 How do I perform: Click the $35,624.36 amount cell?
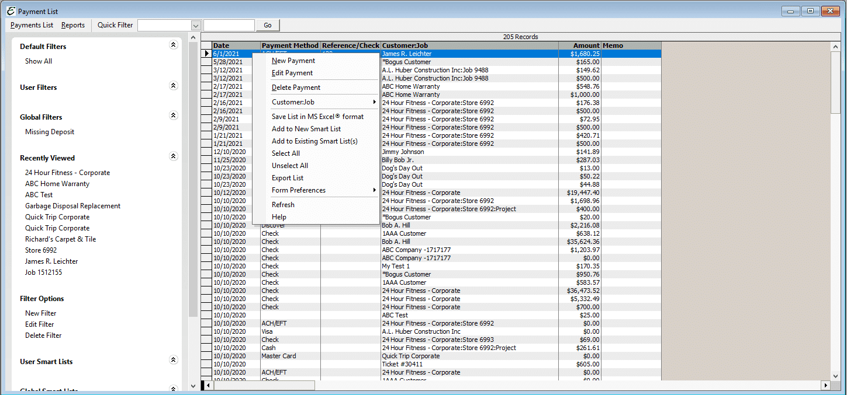click(580, 242)
